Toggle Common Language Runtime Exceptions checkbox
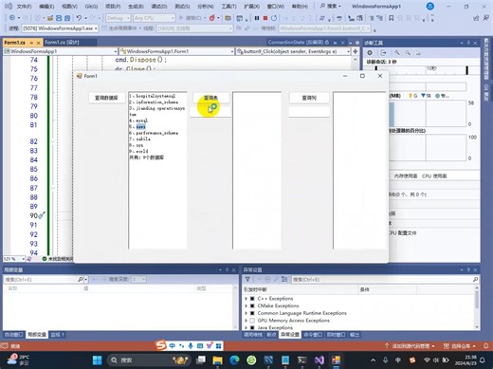 [x=252, y=313]
